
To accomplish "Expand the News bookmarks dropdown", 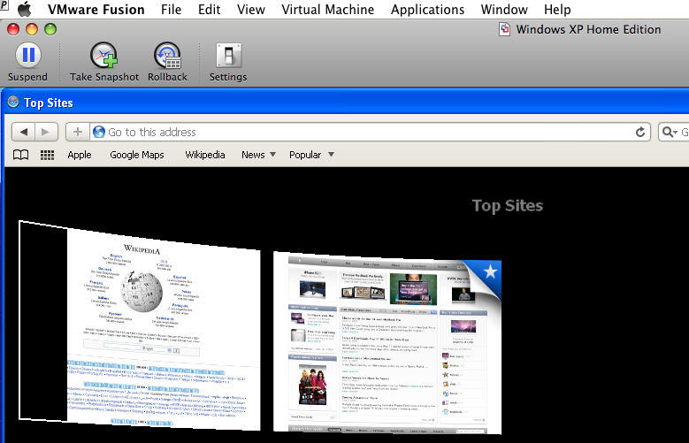I will coord(258,155).
